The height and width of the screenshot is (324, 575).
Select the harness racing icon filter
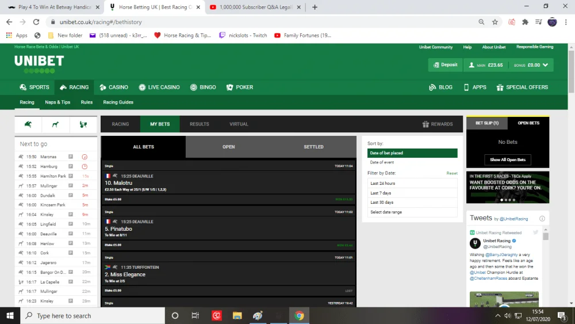tap(83, 124)
